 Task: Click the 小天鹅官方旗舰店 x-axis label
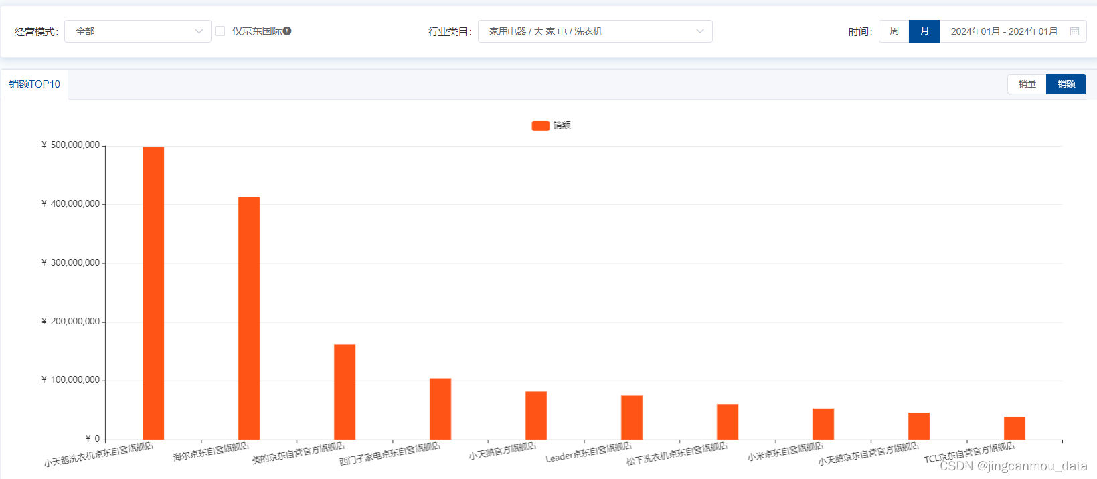click(x=503, y=451)
